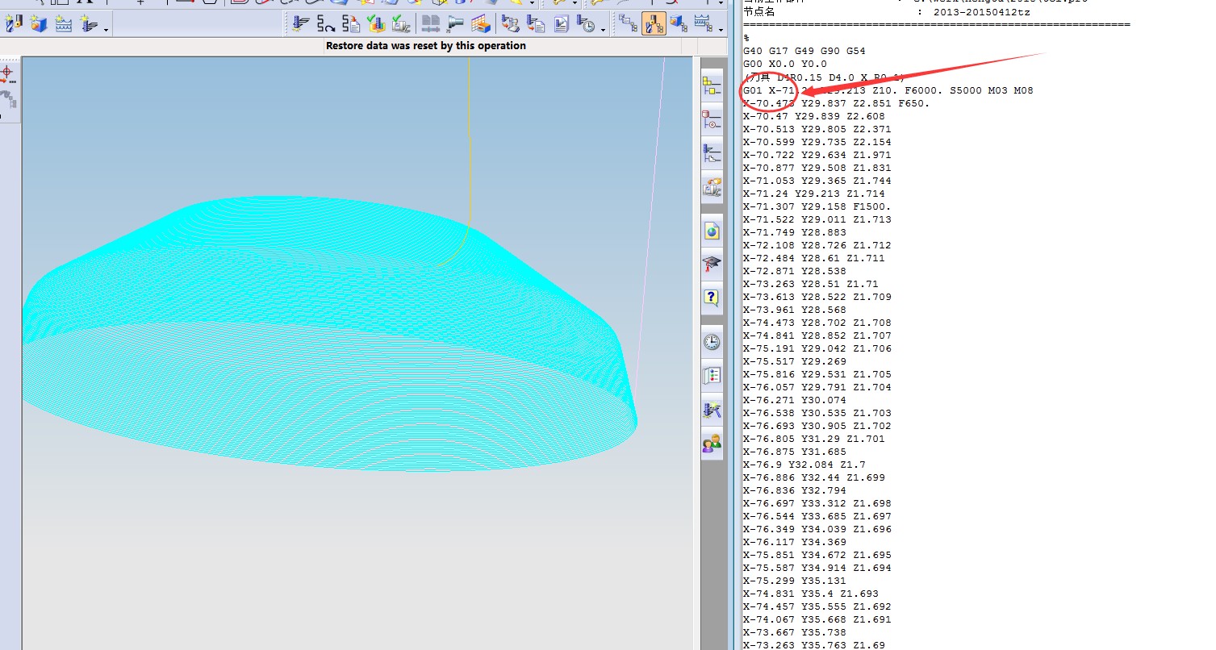Toggle the highlighted Machine Tool View

[x=654, y=24]
